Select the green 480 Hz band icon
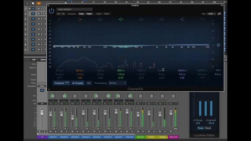251x141 pixels. [121, 19]
